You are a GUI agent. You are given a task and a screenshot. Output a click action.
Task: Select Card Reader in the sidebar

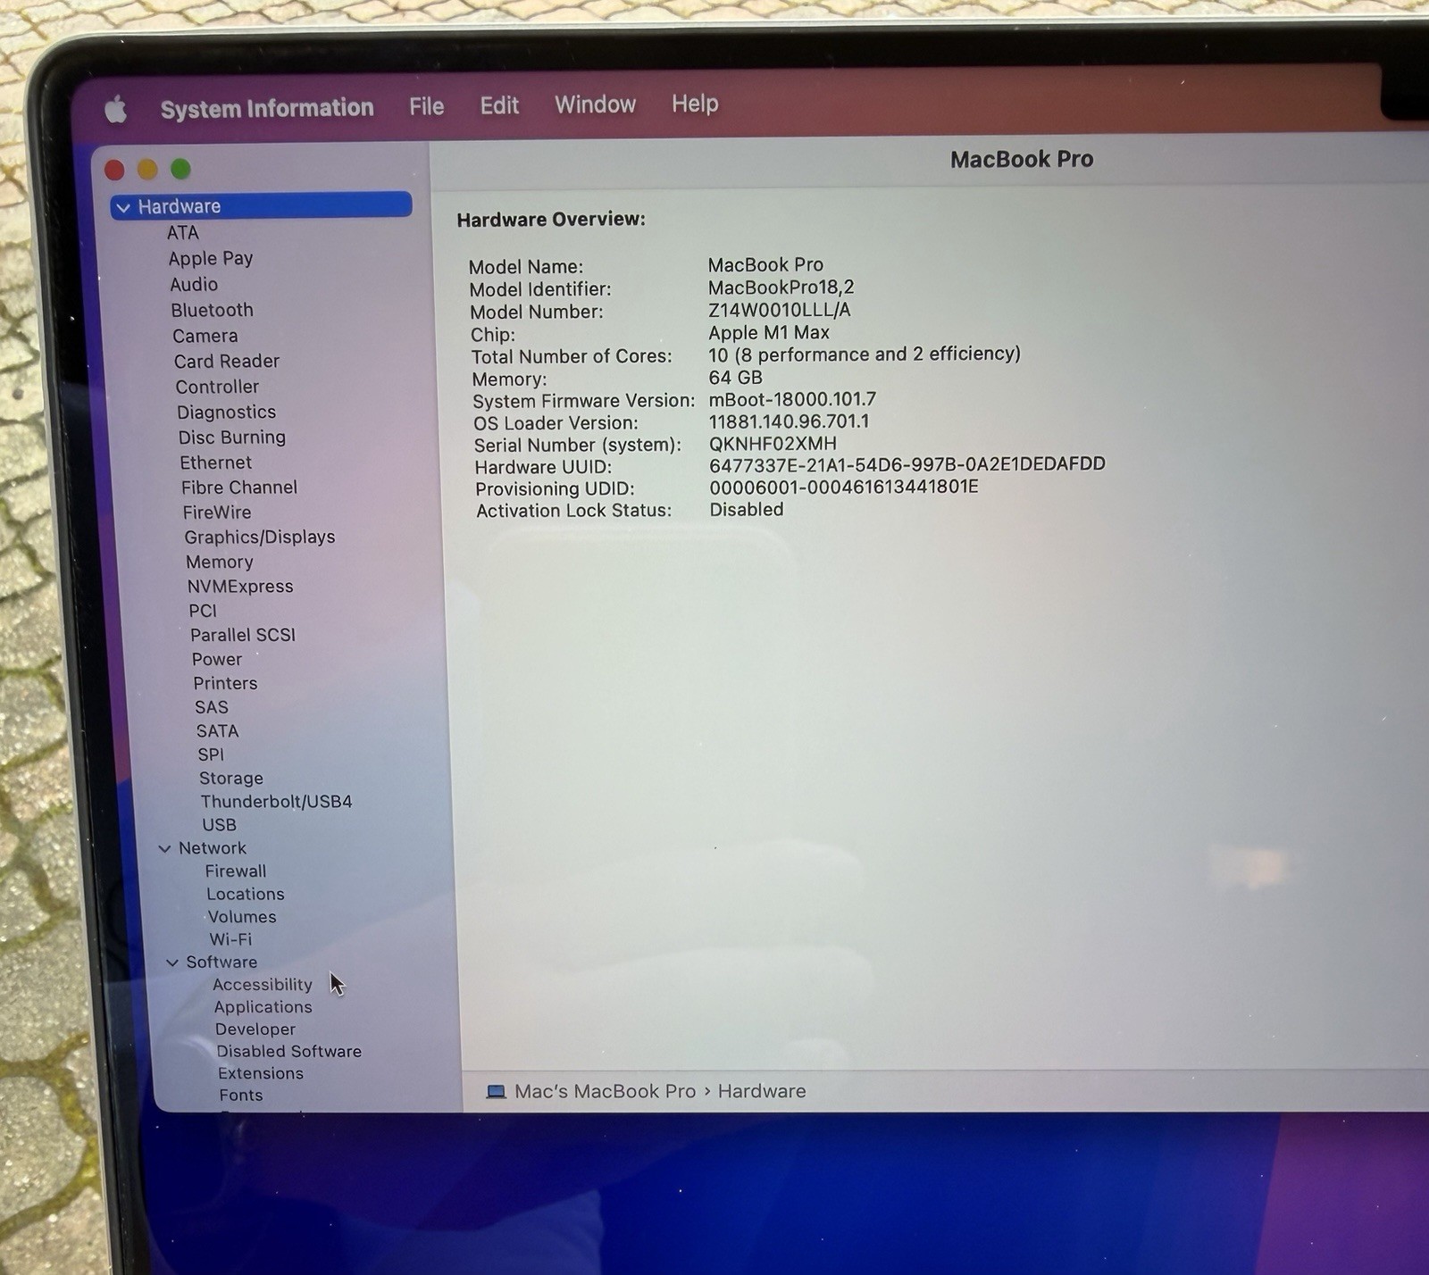click(227, 362)
